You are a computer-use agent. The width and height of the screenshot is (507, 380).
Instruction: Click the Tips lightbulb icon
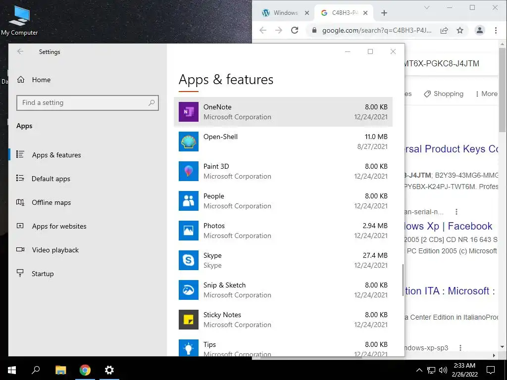189,348
